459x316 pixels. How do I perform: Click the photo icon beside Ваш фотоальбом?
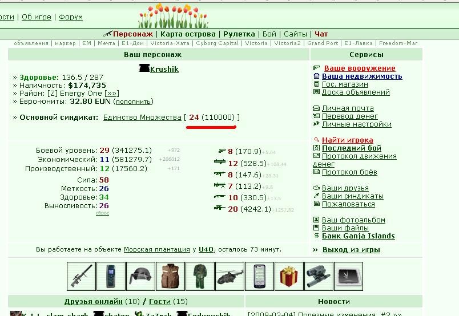click(316, 220)
